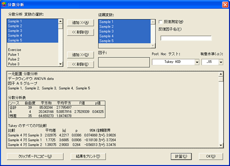Click the upper << 削除(R) button
Screen dimensions: 230x166
click(80, 32)
